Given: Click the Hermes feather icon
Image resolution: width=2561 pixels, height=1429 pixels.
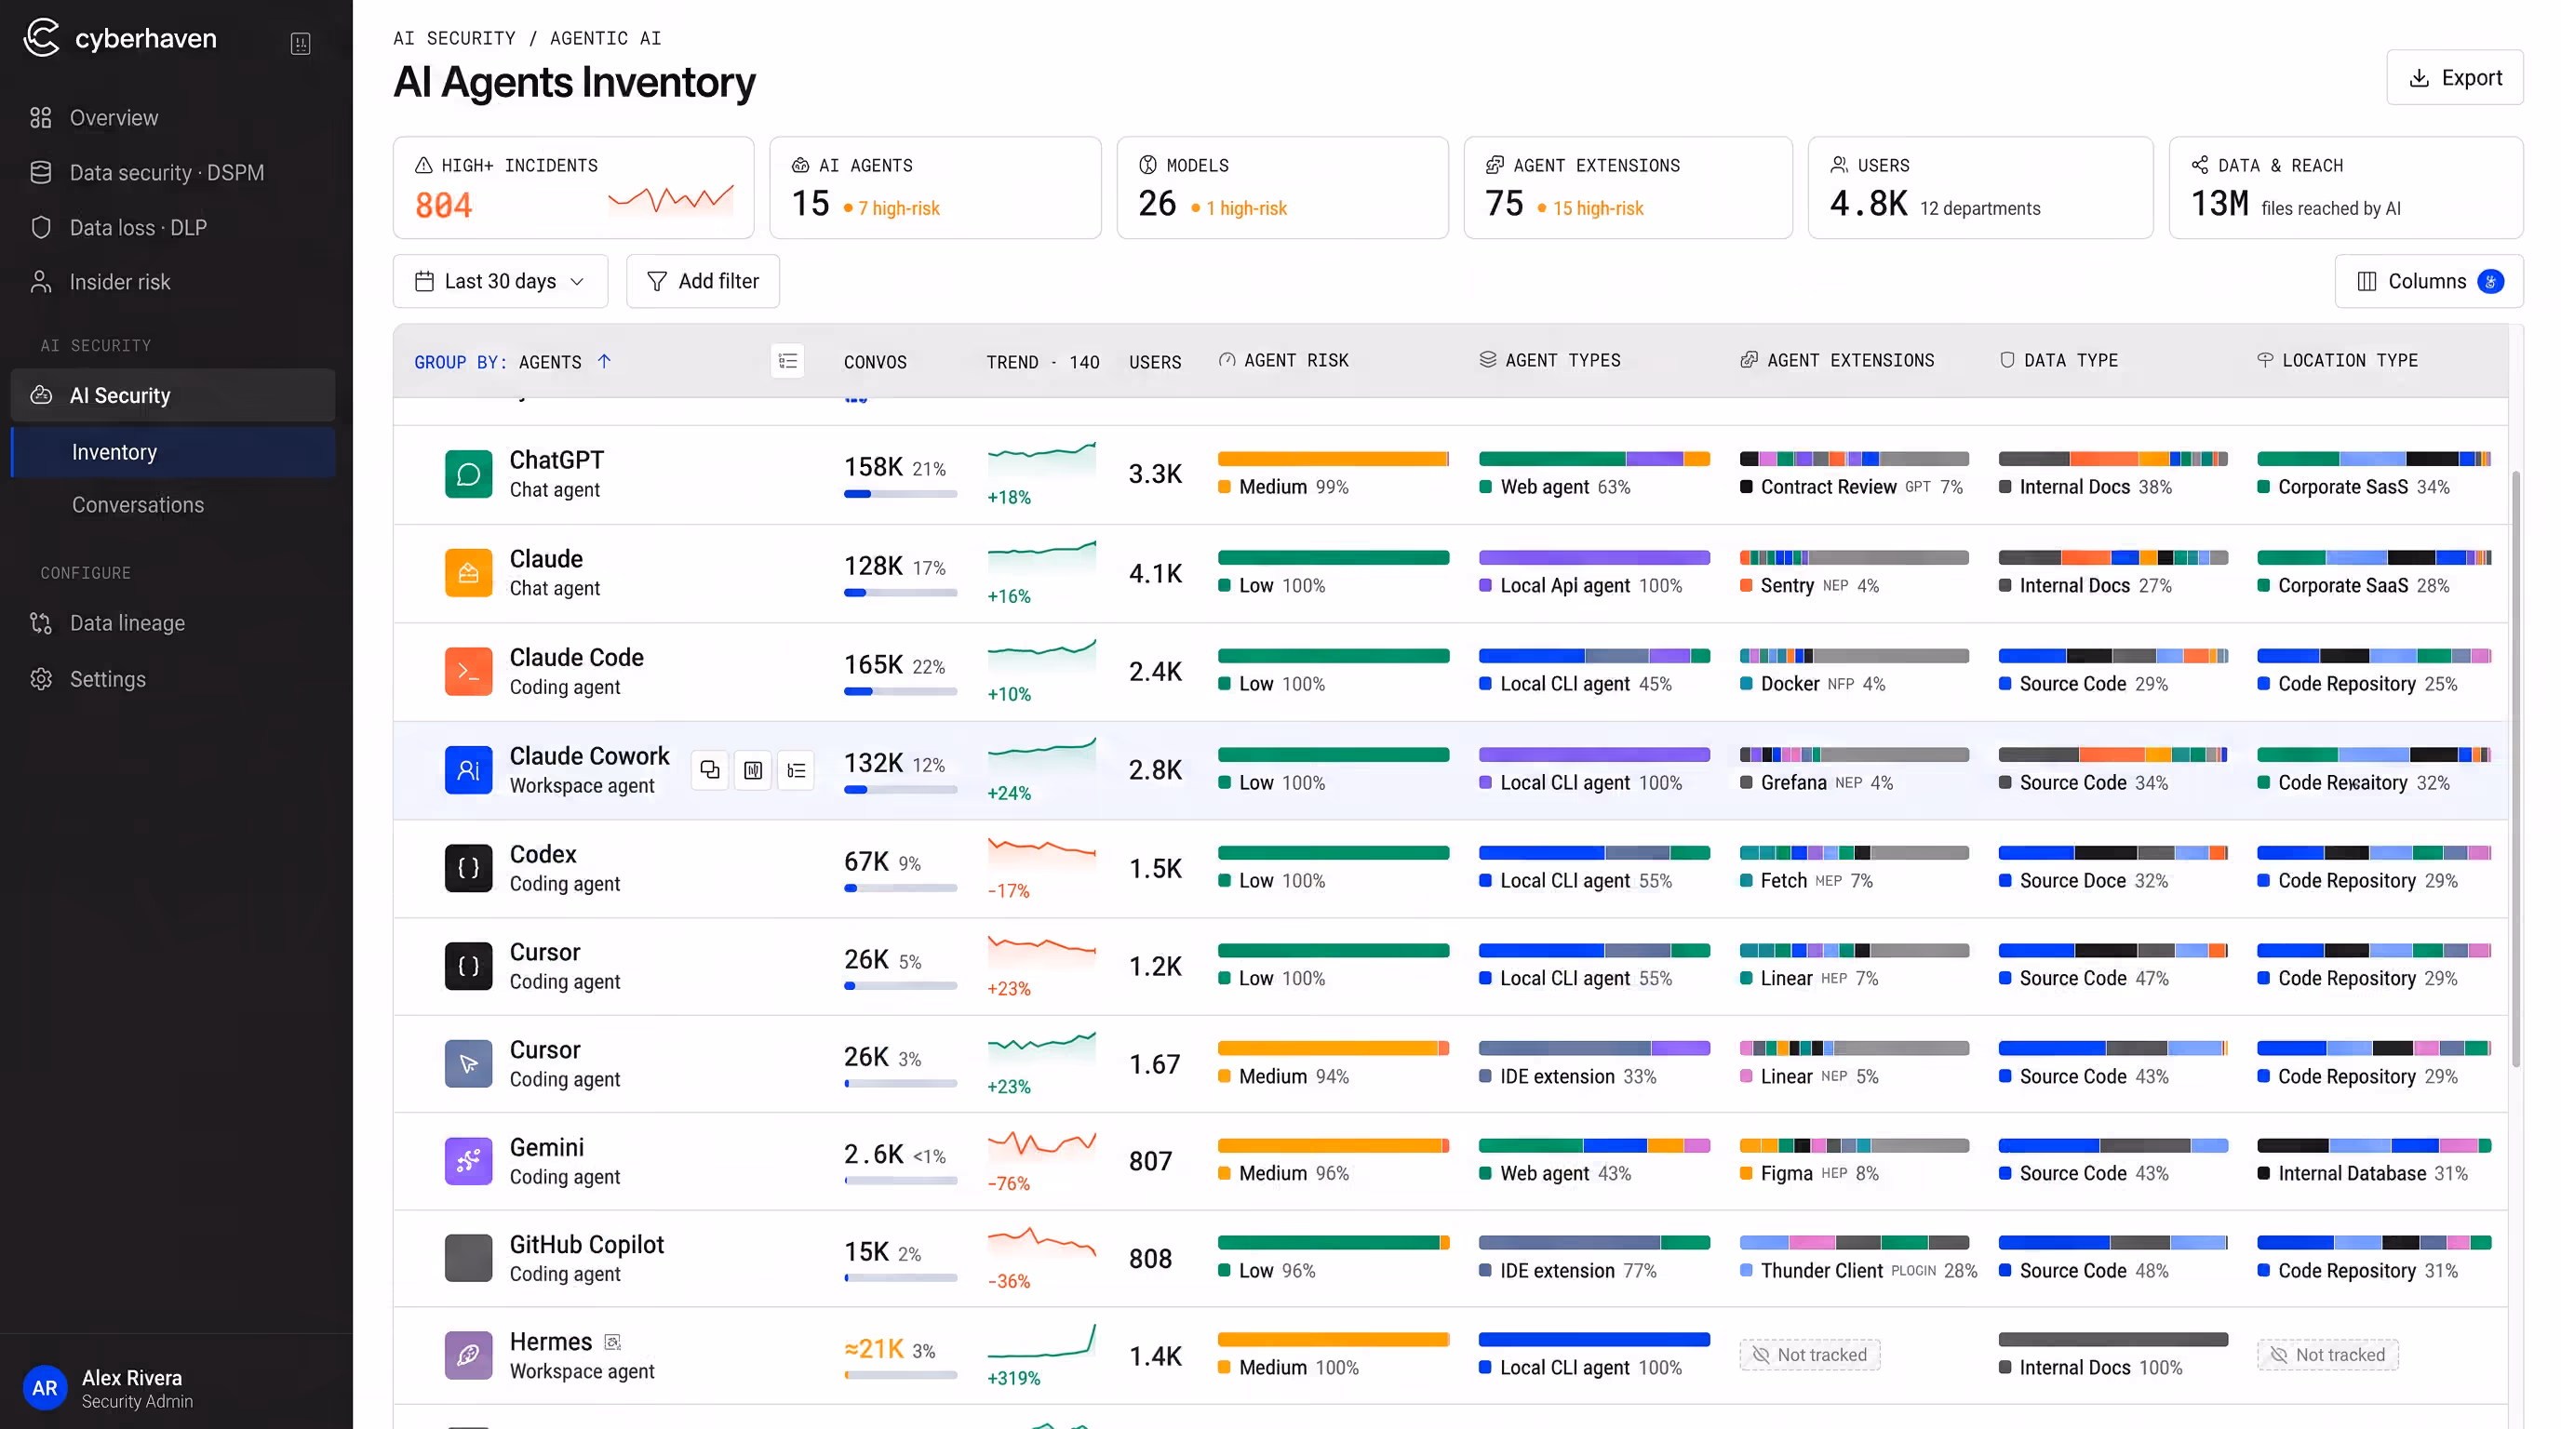Looking at the screenshot, I should click(x=468, y=1356).
